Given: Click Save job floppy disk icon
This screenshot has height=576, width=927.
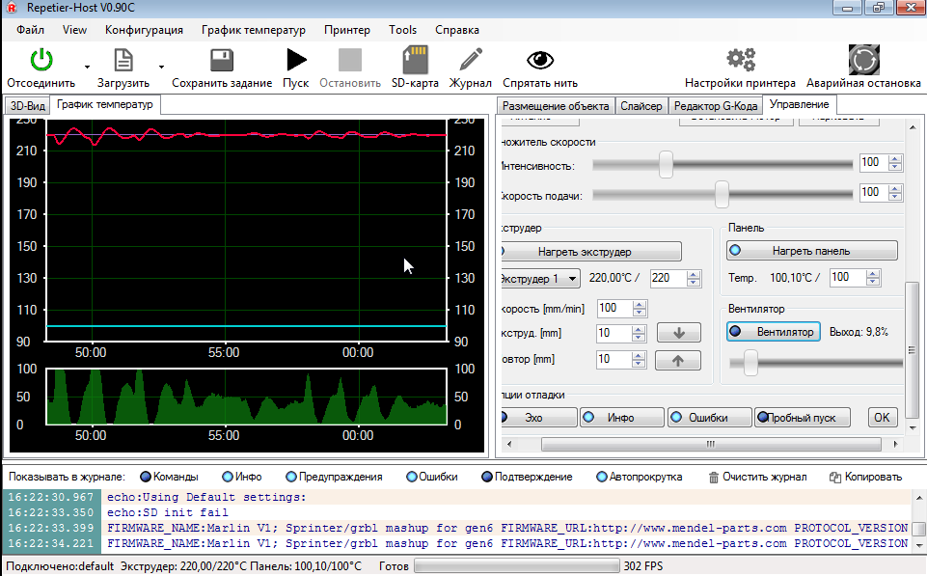Looking at the screenshot, I should coord(222,61).
